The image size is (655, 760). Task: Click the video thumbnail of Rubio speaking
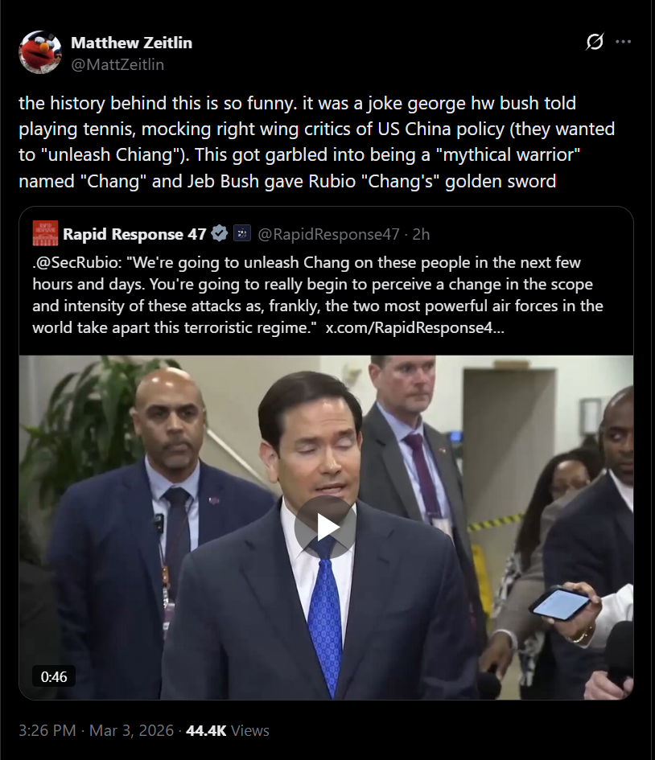click(326, 528)
